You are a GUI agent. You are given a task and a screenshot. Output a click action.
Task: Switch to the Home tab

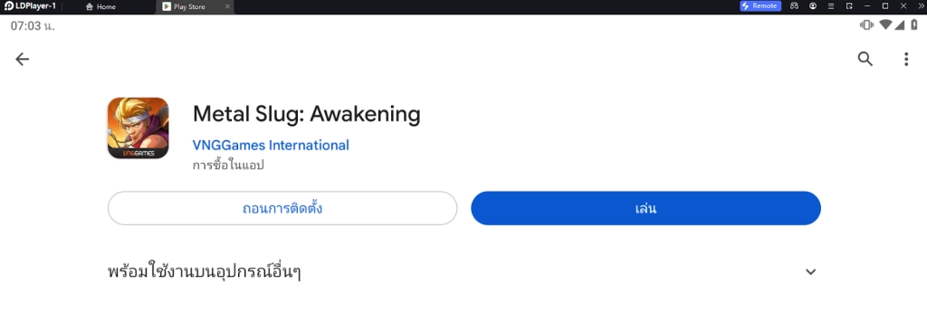tap(100, 6)
